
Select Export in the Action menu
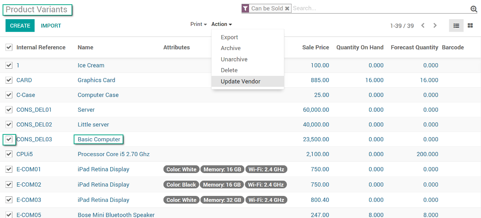click(x=229, y=37)
